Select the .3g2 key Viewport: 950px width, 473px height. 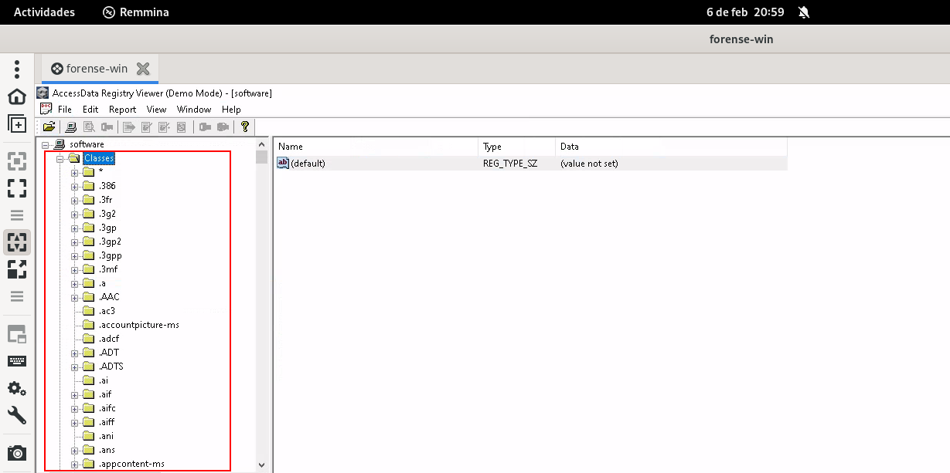(109, 214)
